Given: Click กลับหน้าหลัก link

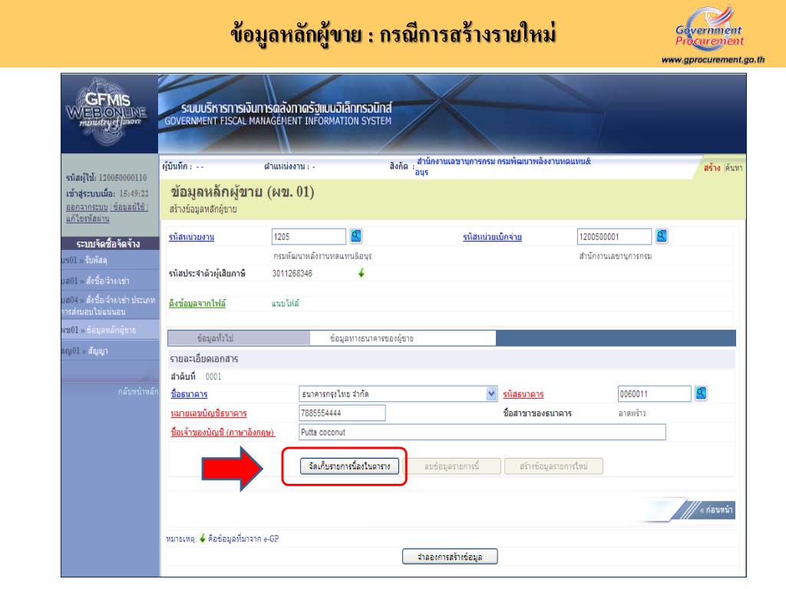Looking at the screenshot, I should pyautogui.click(x=138, y=392).
